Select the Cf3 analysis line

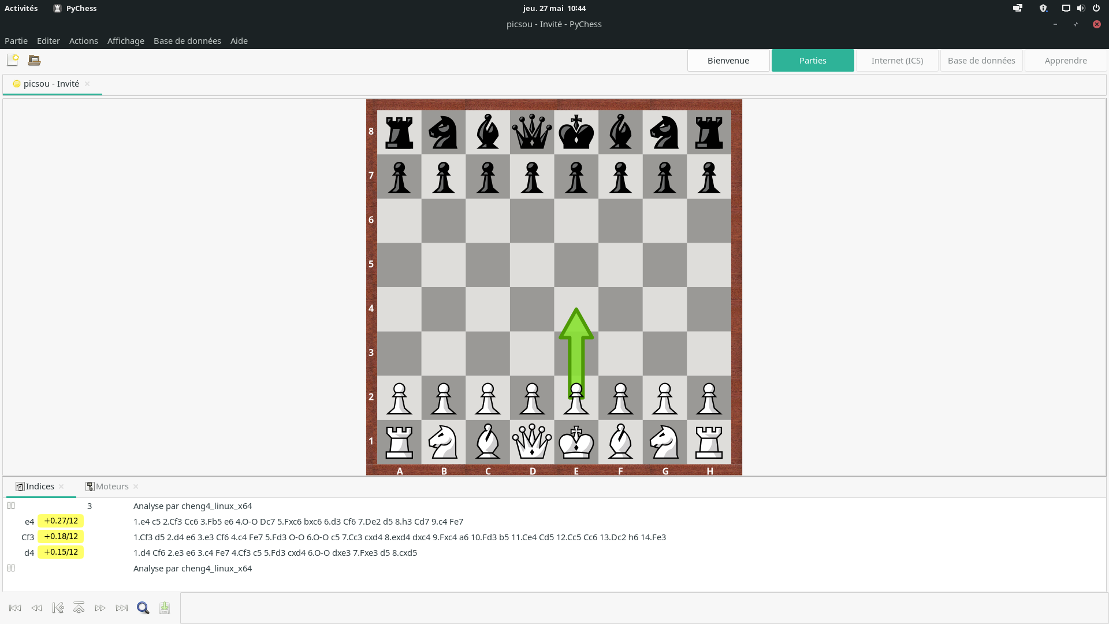coord(28,537)
